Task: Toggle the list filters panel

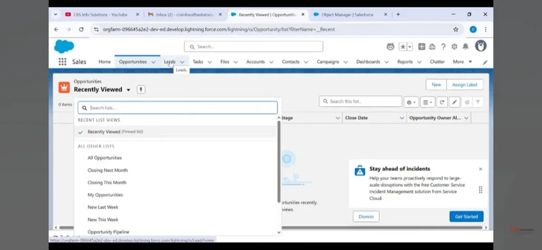Action: (478, 102)
